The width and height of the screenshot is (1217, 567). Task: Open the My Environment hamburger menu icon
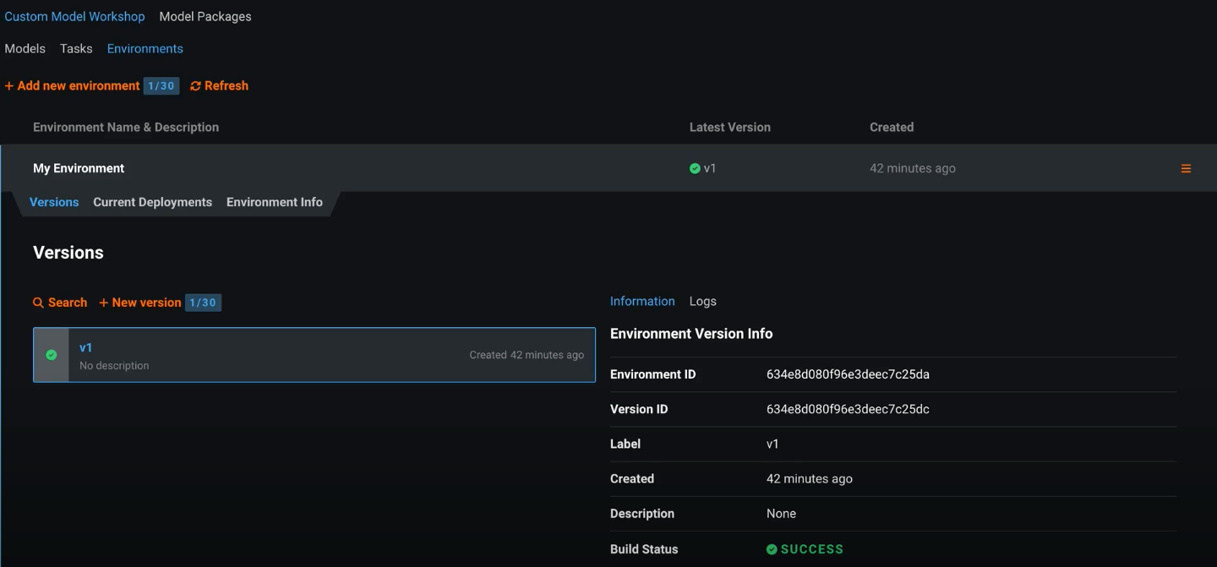pos(1186,169)
